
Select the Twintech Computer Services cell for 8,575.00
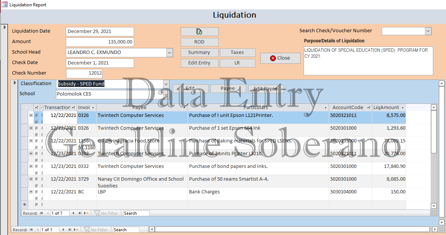point(142,118)
